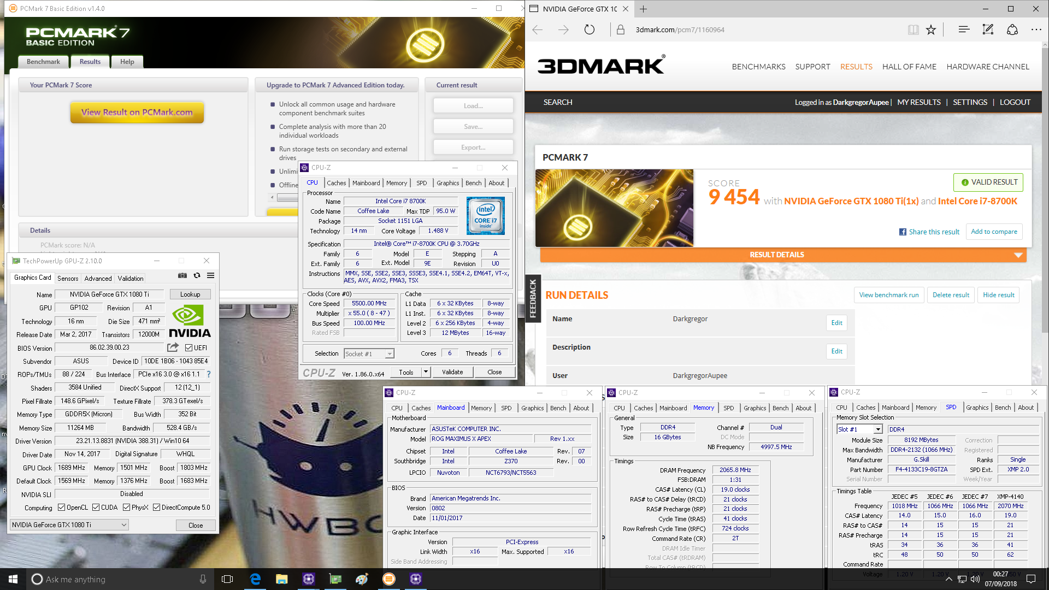
Task: Click the Delete result button
Action: click(x=951, y=295)
